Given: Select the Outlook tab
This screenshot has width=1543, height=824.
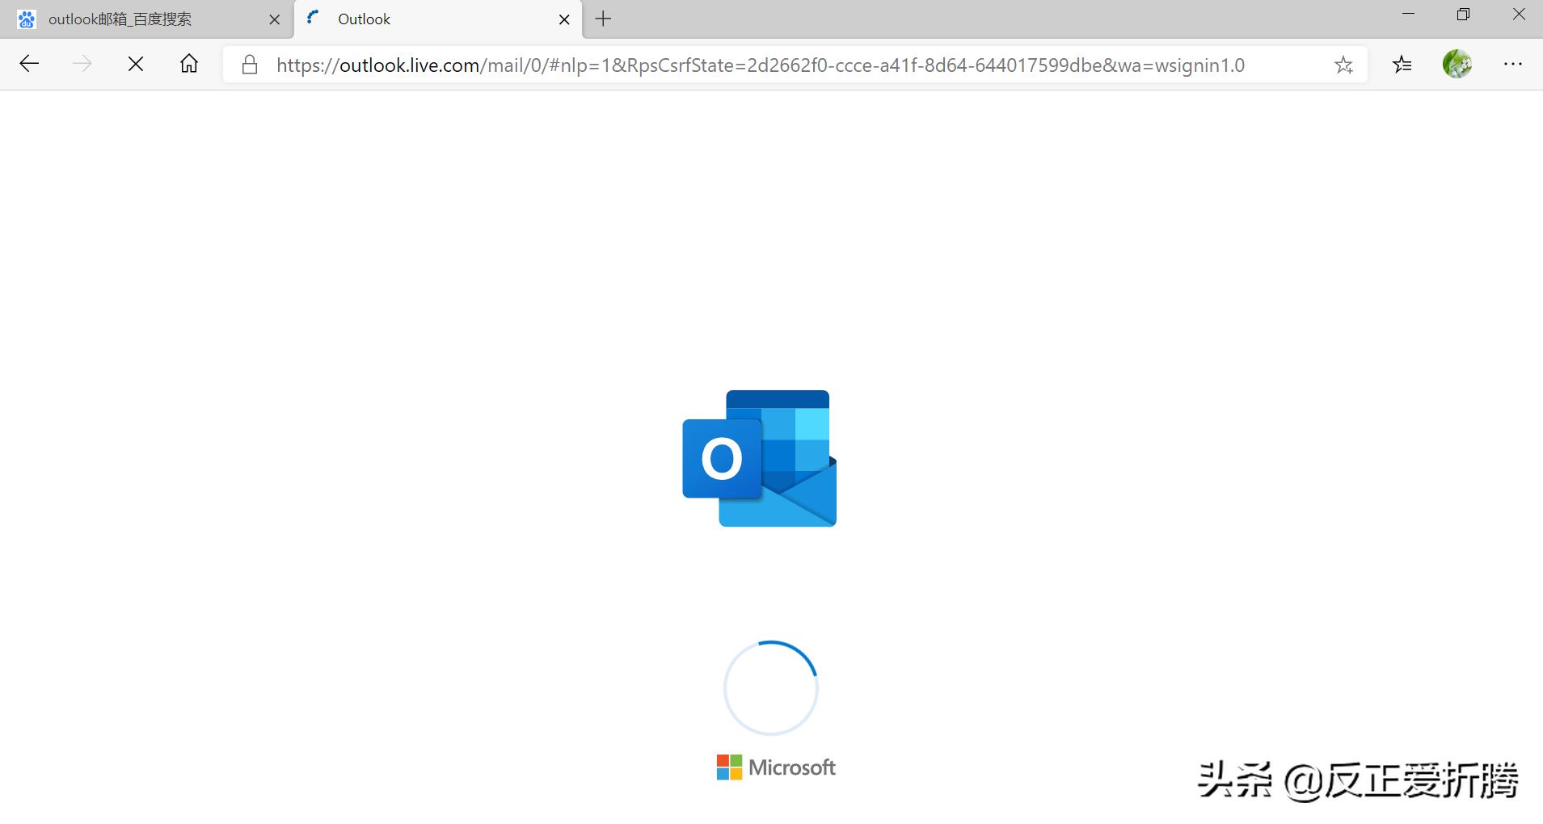Looking at the screenshot, I should coord(404,19).
